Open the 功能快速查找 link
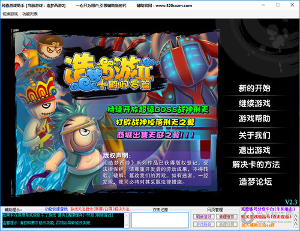Screen dimensions: 300x231 click(56, 209)
